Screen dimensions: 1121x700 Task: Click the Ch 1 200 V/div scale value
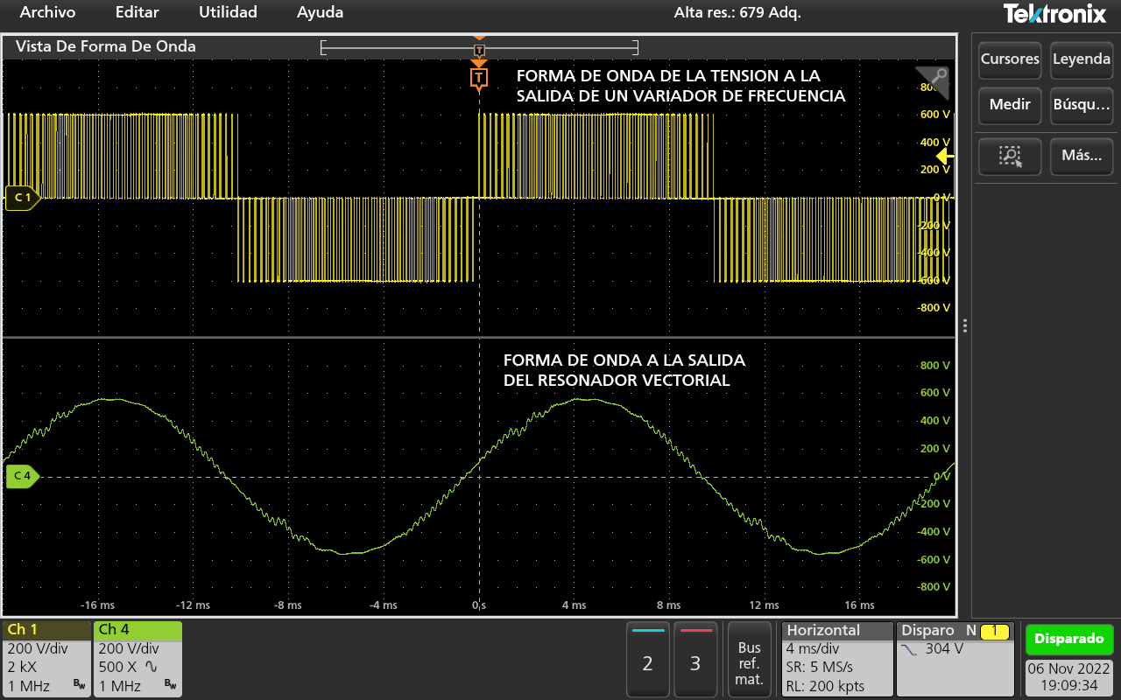[39, 649]
